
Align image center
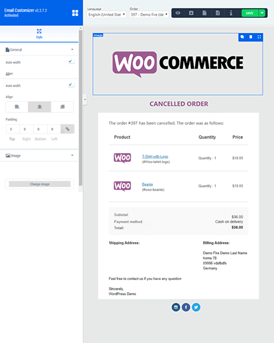point(40,107)
